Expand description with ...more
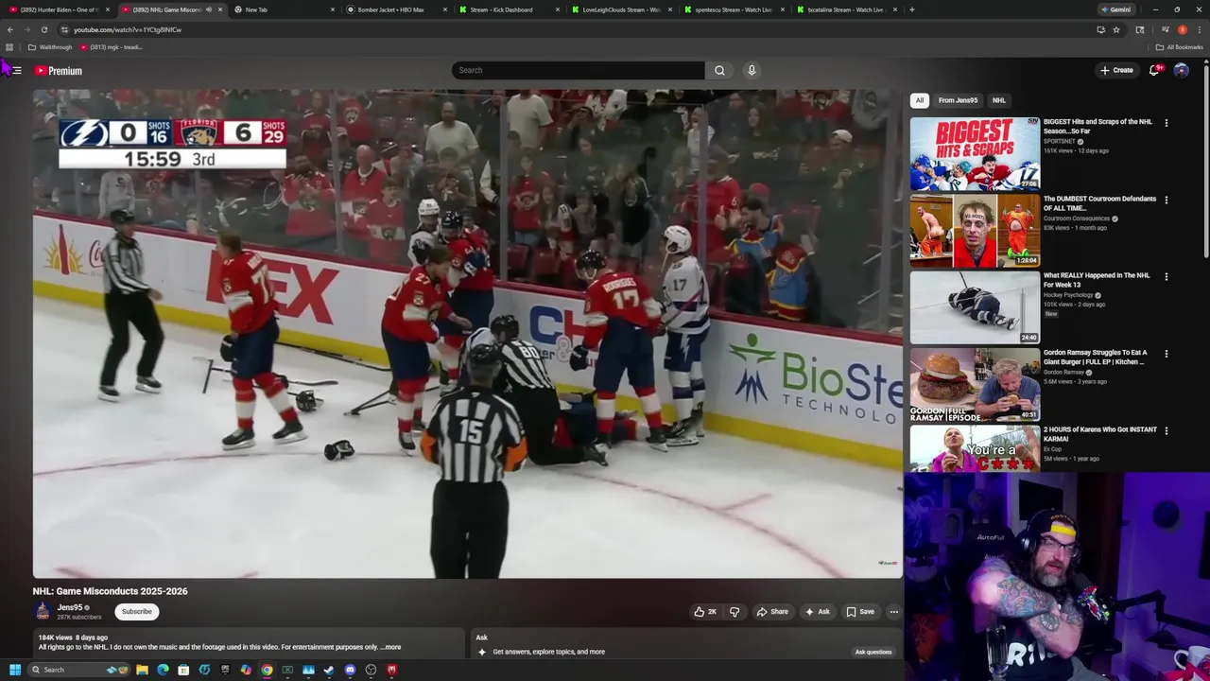Image resolution: width=1210 pixels, height=681 pixels. (x=390, y=647)
